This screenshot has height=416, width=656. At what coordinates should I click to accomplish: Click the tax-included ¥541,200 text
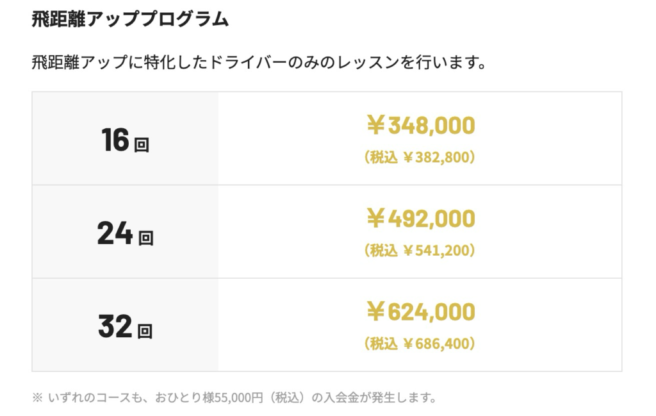(420, 250)
